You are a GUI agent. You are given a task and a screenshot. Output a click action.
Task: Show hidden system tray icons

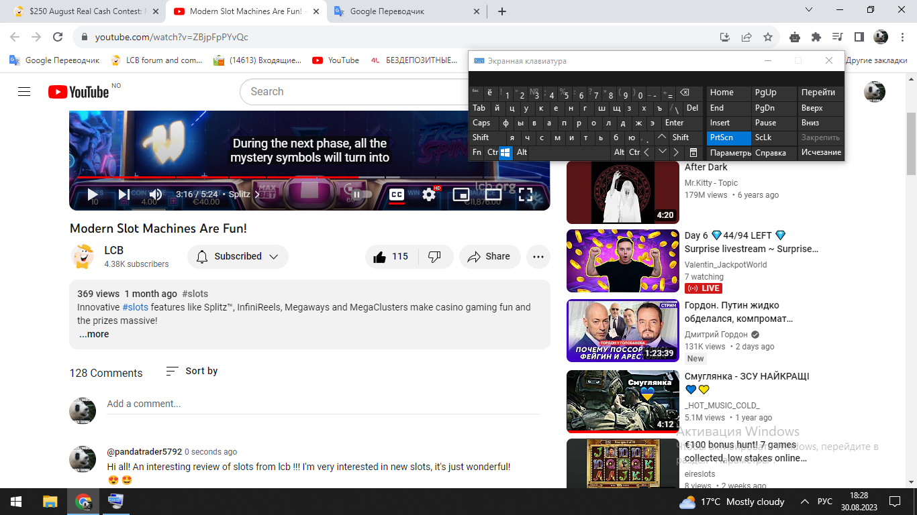pyautogui.click(x=805, y=502)
